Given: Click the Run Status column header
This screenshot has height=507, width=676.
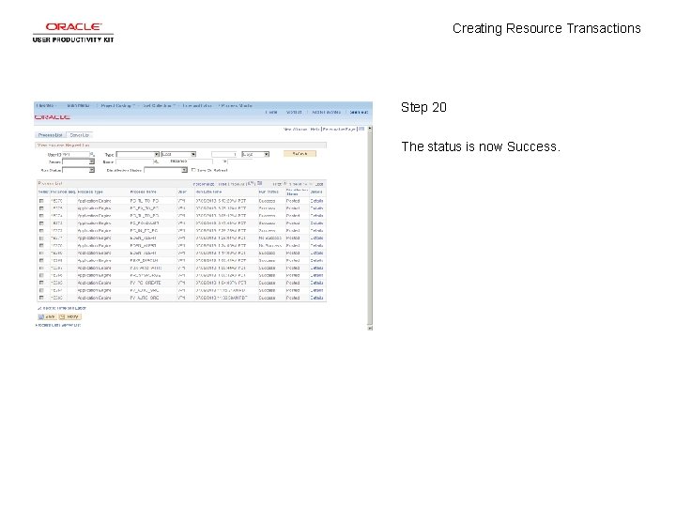Looking at the screenshot, I should (x=269, y=192).
